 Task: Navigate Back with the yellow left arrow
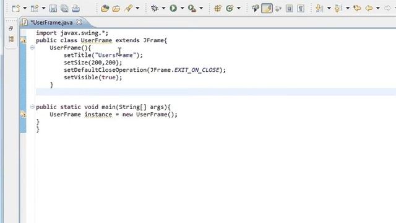(369, 8)
